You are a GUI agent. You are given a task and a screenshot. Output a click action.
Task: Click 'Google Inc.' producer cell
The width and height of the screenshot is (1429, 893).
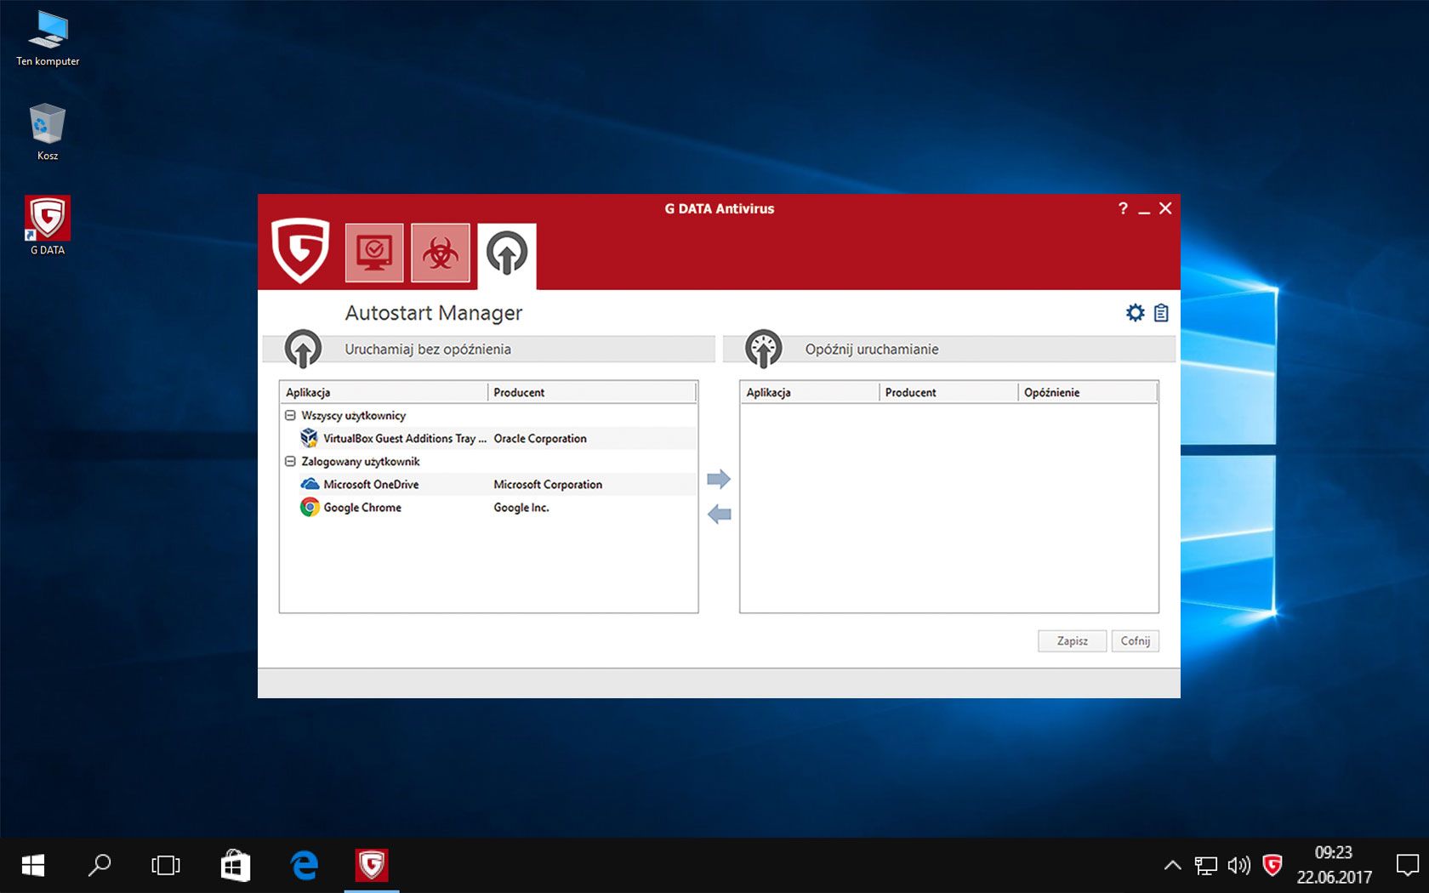521,508
